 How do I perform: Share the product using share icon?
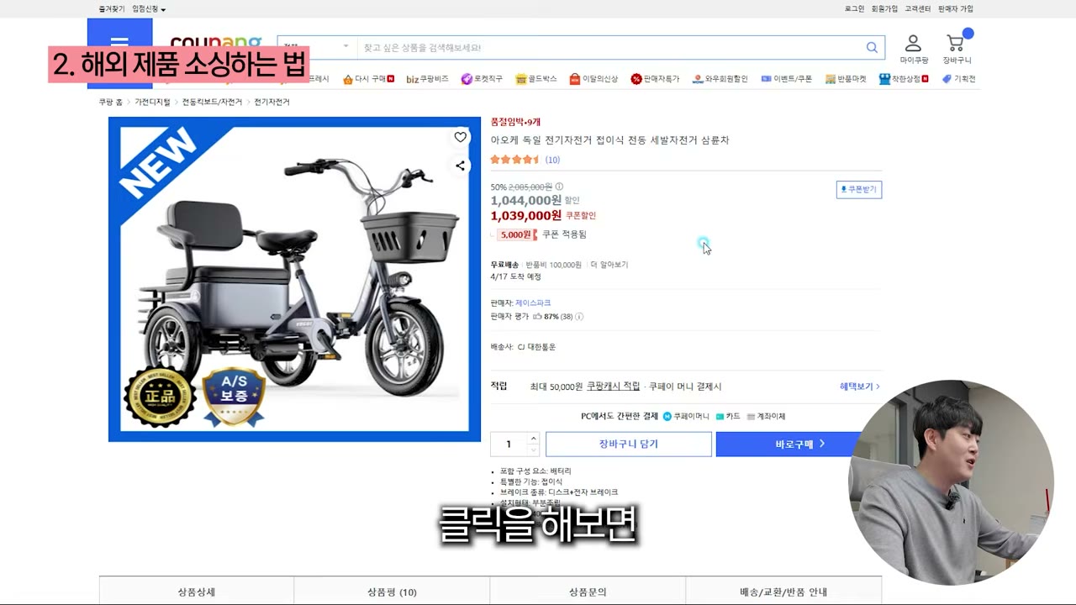[460, 166]
